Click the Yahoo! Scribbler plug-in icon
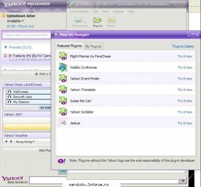The width and height of the screenshot is (201, 187). (63, 112)
